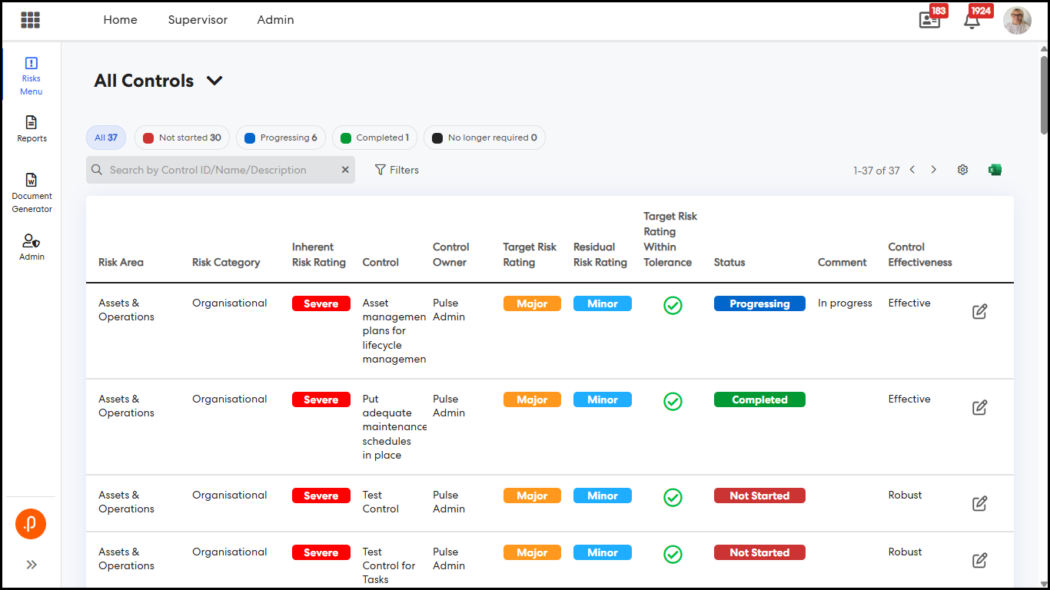Sort by Inherent Risk Rating column header
Image resolution: width=1050 pixels, height=590 pixels.
(318, 254)
